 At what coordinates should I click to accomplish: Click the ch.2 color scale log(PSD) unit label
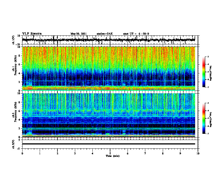tap(211, 119)
